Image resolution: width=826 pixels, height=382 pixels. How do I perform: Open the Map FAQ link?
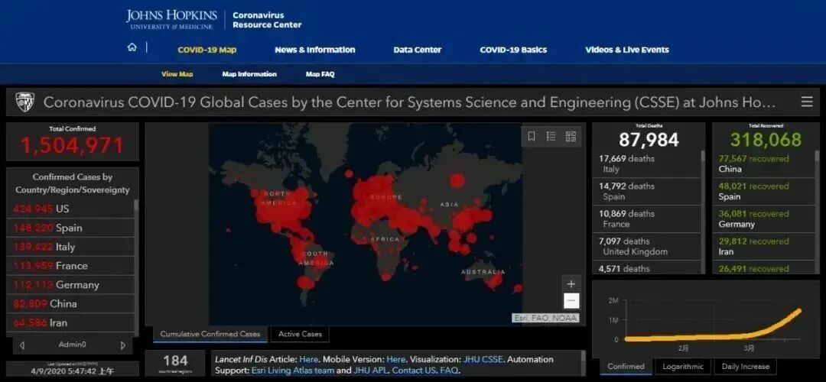(320, 74)
